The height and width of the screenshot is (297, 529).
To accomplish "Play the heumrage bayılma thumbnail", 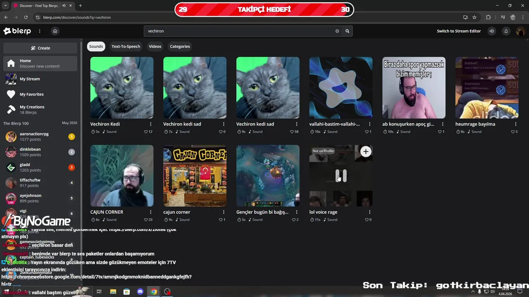I will 487,87.
